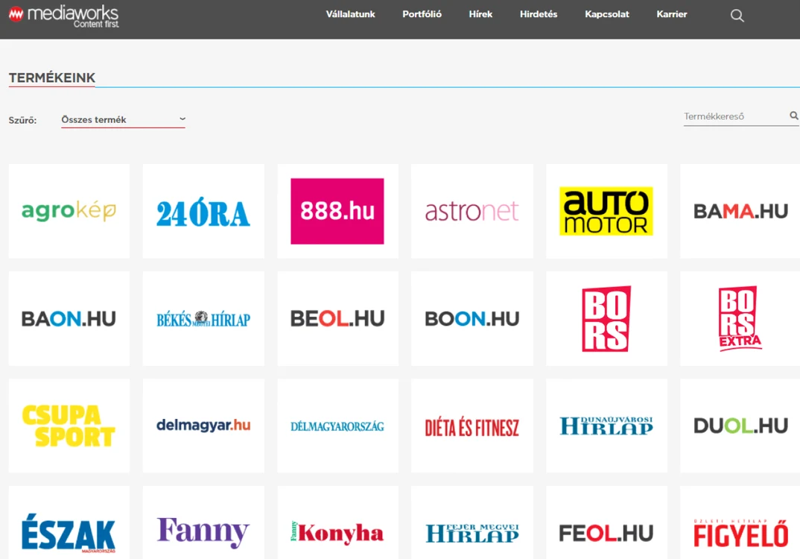
Task: Open the astronet product tile
Action: (x=472, y=211)
